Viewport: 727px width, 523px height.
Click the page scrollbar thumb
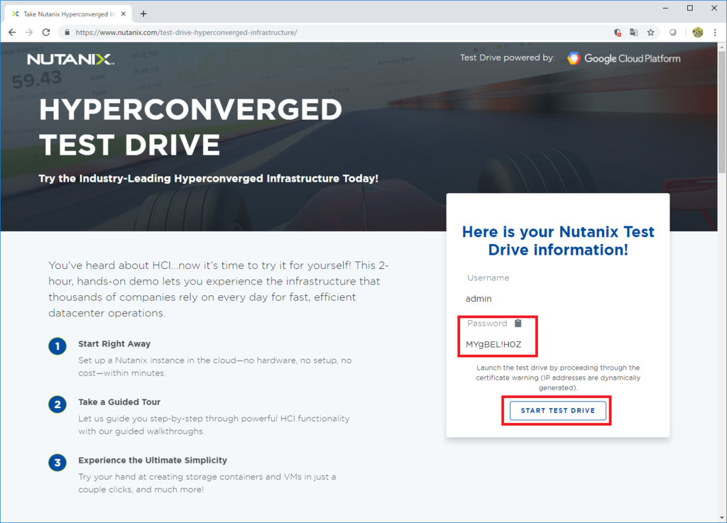click(722, 111)
